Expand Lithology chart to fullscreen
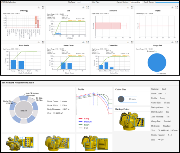Viewport: 180px width, 153px height. point(43,8)
